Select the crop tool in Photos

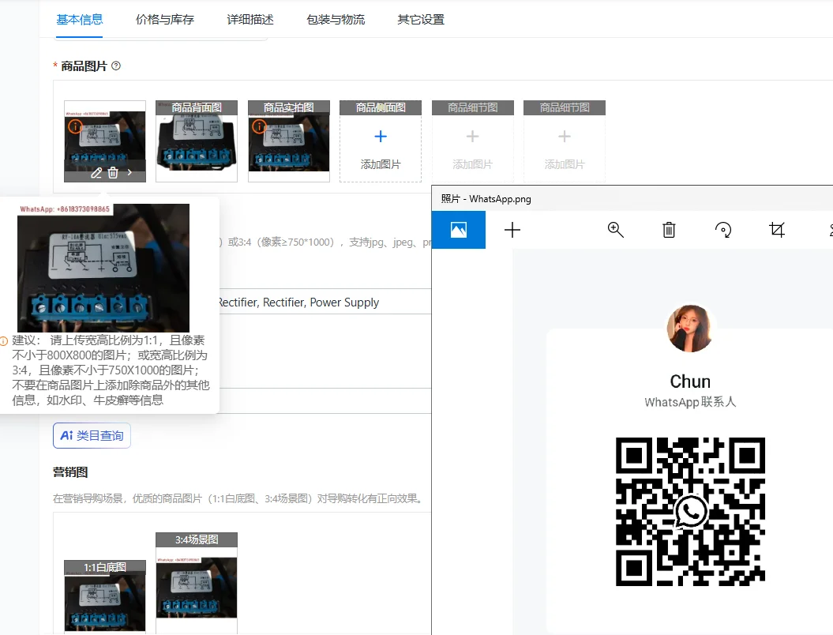(777, 230)
